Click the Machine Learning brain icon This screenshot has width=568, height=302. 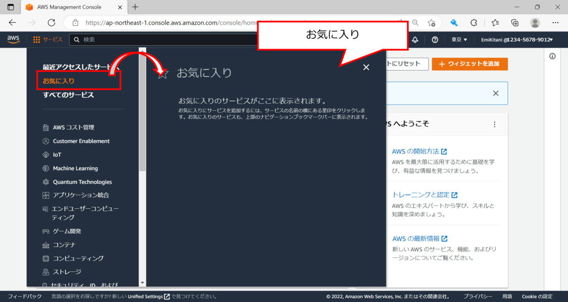pyautogui.click(x=46, y=168)
